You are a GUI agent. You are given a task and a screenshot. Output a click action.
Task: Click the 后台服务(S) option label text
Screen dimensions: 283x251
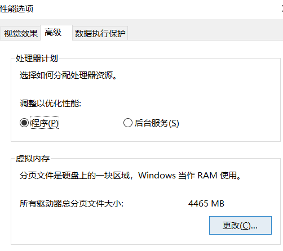(x=157, y=123)
